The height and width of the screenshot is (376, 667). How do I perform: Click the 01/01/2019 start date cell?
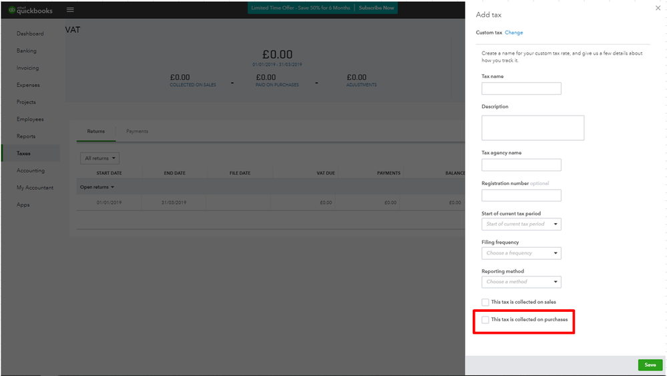109,202
